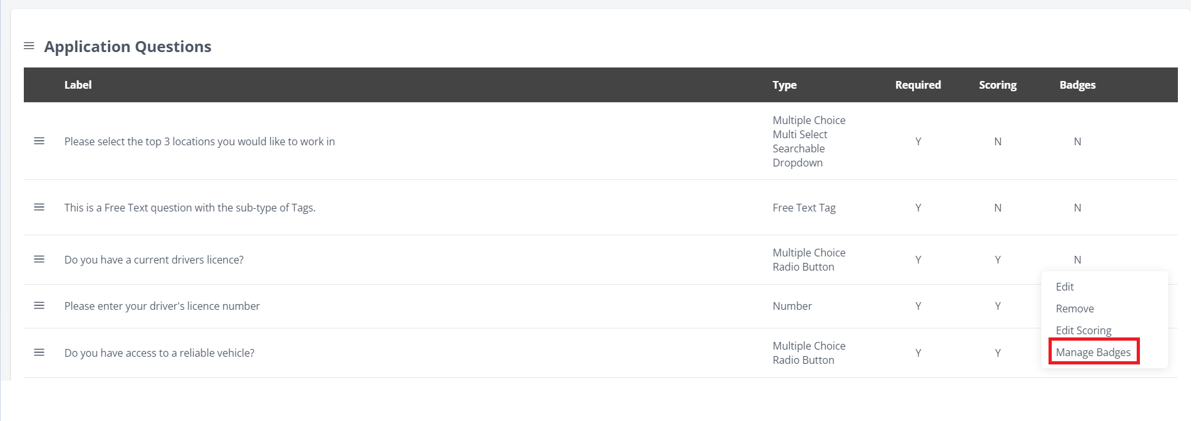This screenshot has height=421, width=1203.
Task: Click the Badges column header
Action: point(1077,85)
